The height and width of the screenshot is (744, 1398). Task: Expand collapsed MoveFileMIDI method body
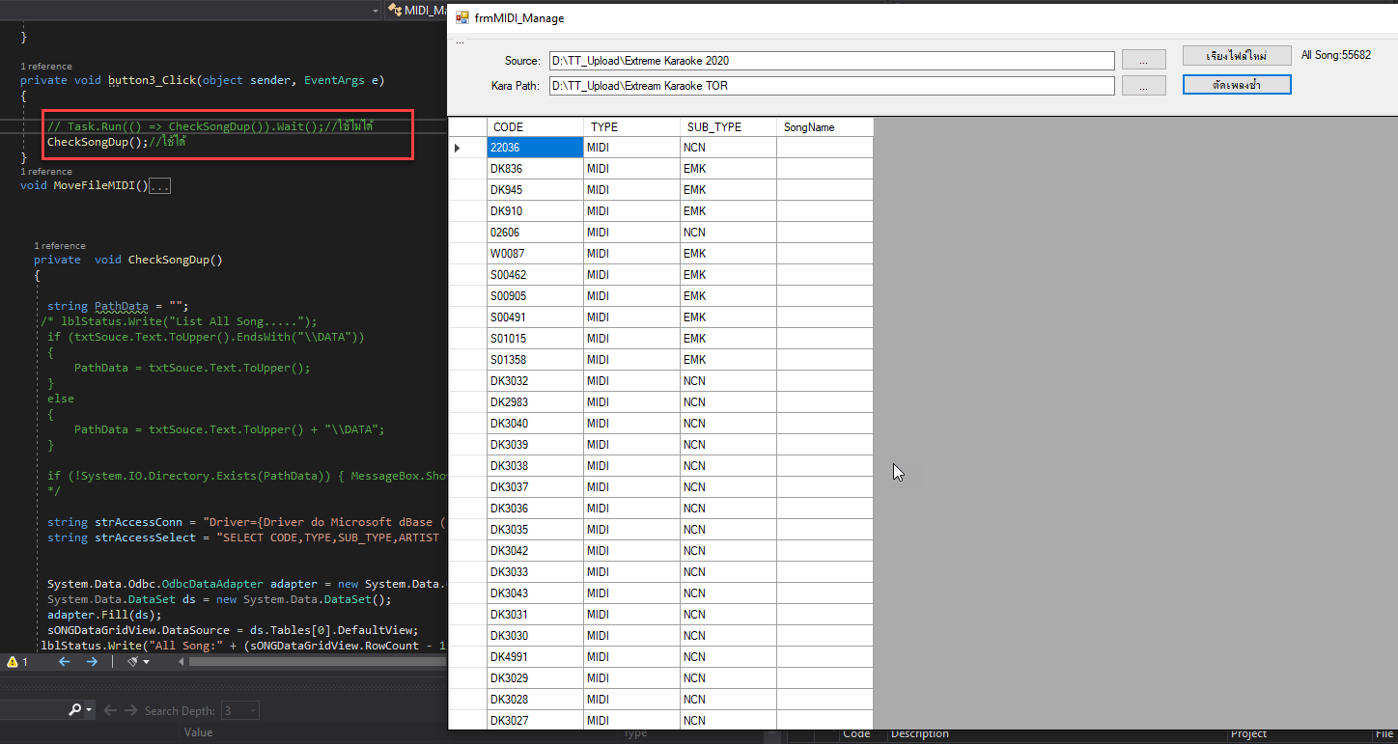click(x=160, y=186)
